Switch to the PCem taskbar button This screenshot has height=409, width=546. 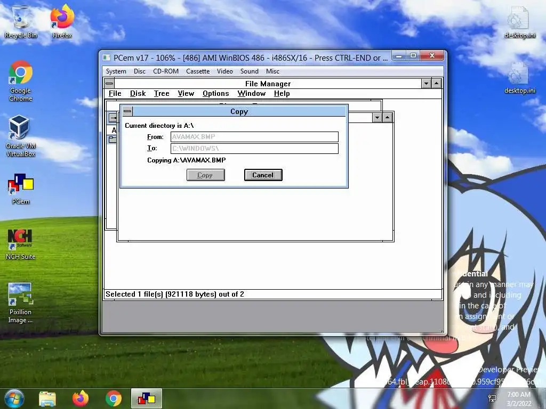click(147, 398)
